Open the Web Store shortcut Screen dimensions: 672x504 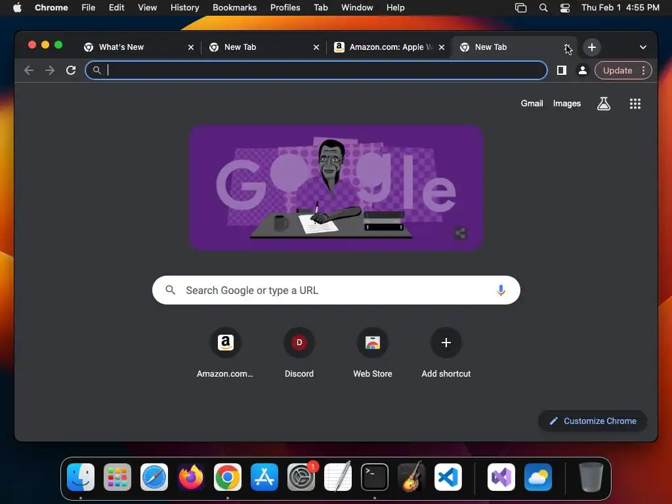tap(373, 352)
